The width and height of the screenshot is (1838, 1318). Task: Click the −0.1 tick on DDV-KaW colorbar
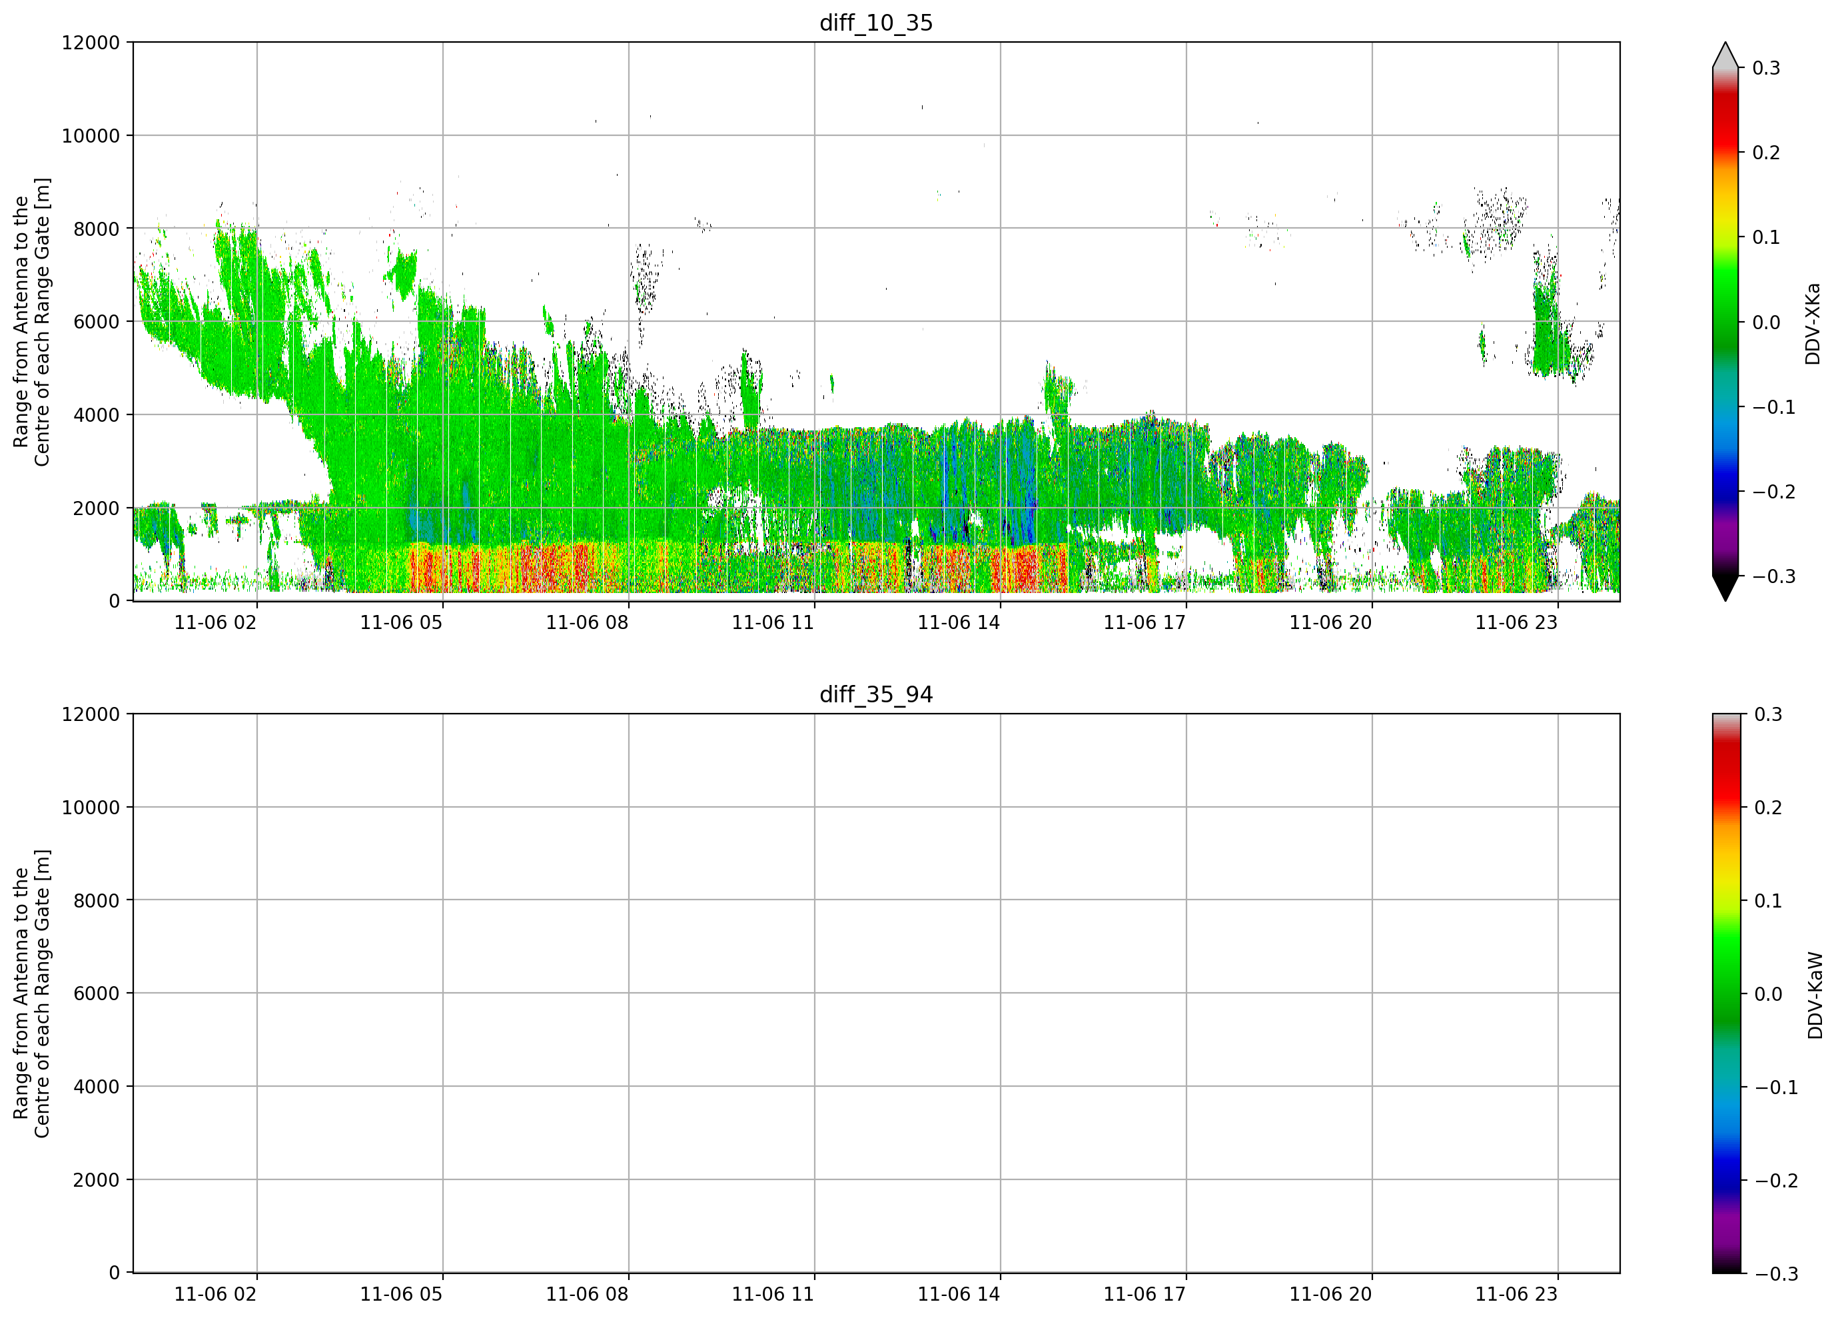(x=1777, y=1087)
